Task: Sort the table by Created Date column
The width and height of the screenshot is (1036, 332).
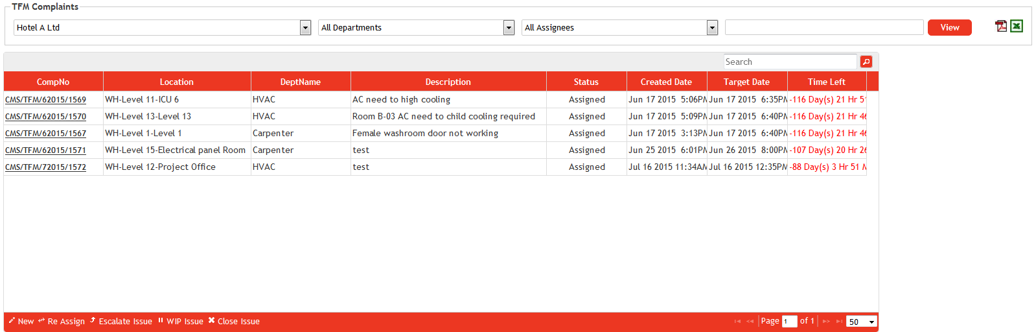Action: 666,82
